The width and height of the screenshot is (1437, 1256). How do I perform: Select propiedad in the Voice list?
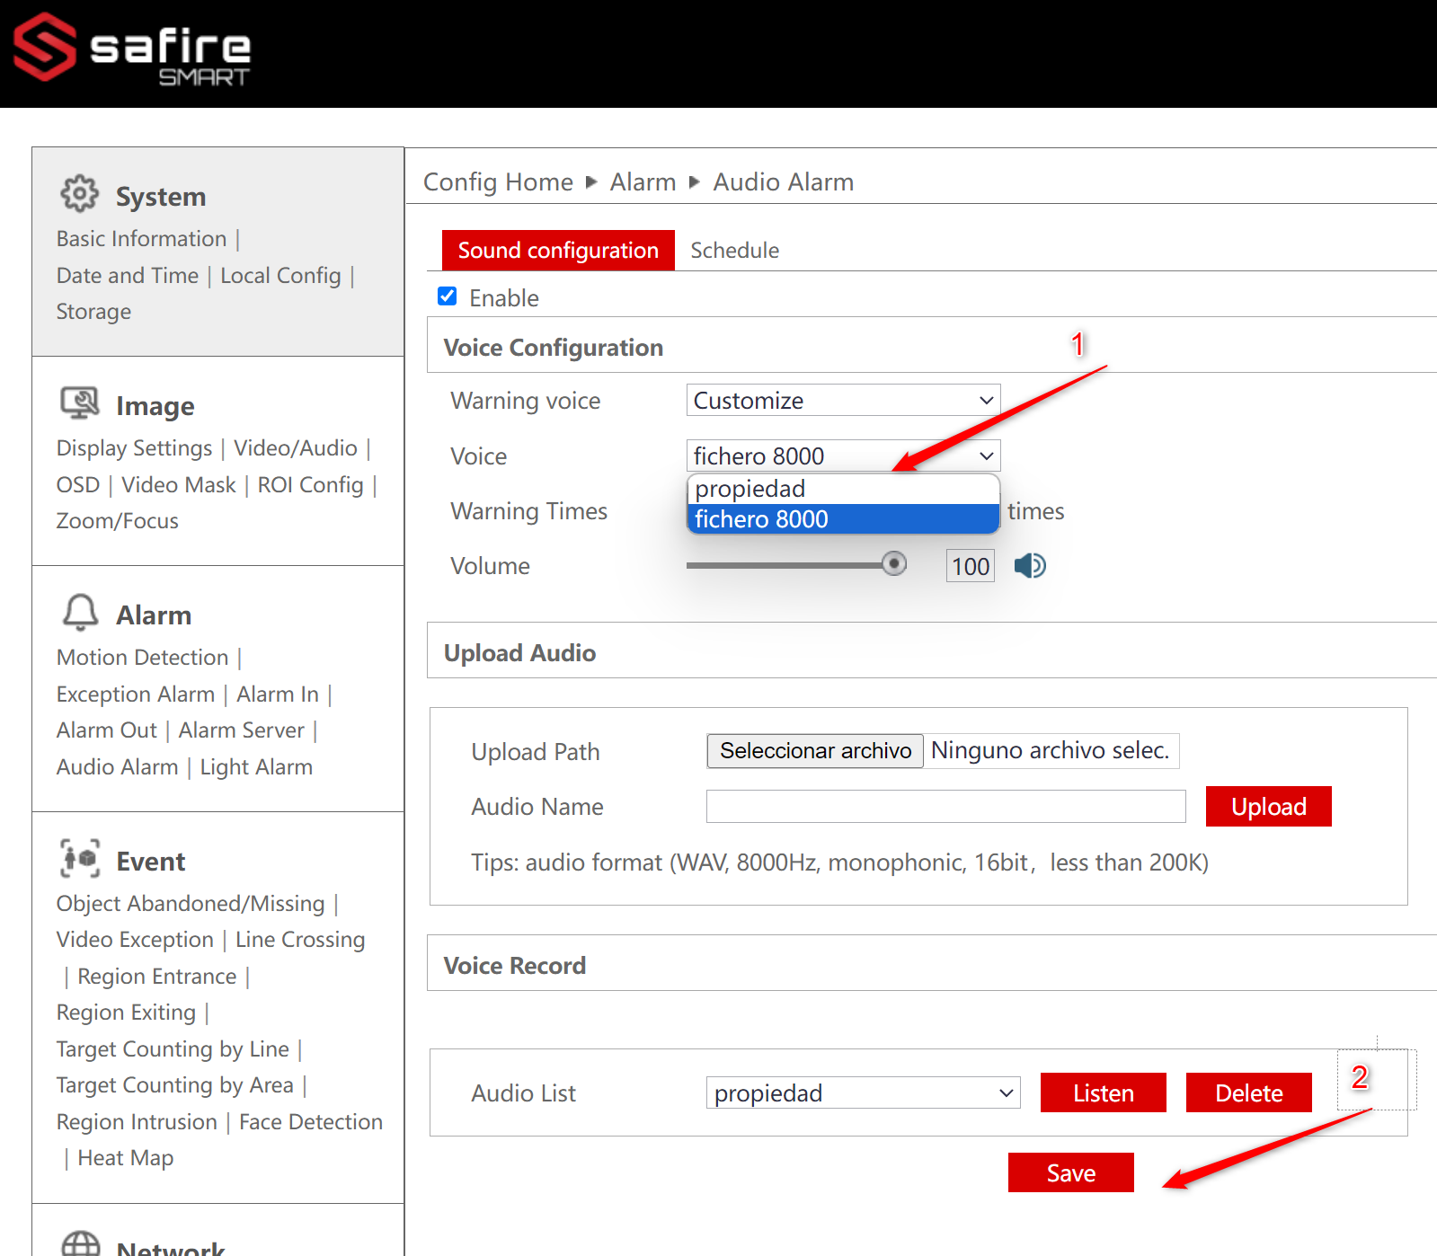[x=843, y=489]
